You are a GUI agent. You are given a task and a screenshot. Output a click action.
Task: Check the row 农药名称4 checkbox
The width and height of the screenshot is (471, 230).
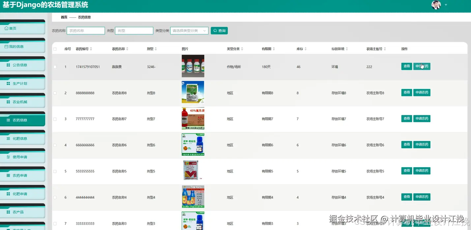pyautogui.click(x=55, y=197)
